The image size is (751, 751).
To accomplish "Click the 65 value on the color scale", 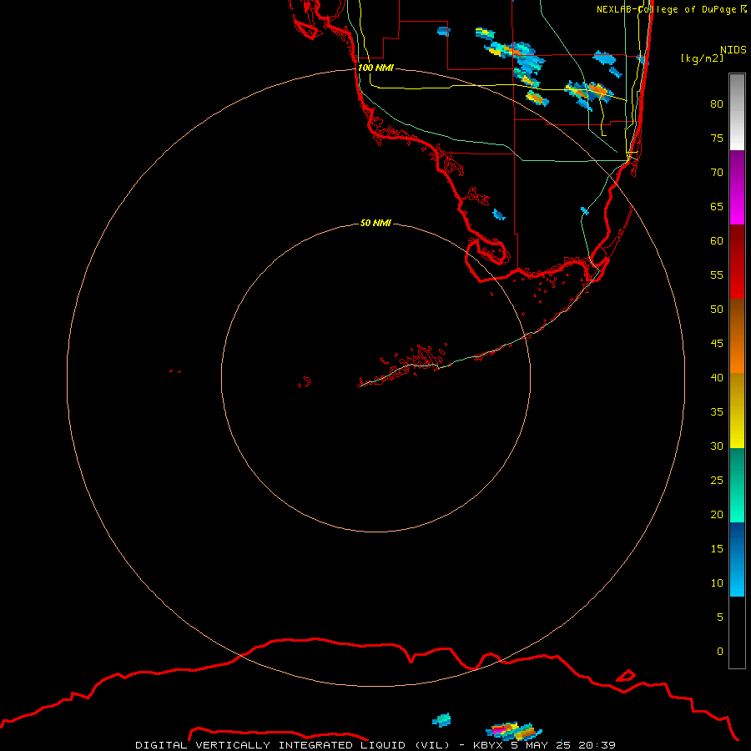I will [x=717, y=206].
